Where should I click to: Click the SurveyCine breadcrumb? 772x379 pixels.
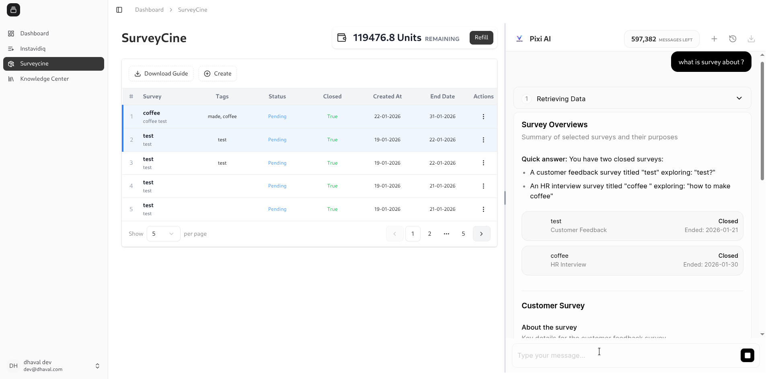pyautogui.click(x=193, y=10)
